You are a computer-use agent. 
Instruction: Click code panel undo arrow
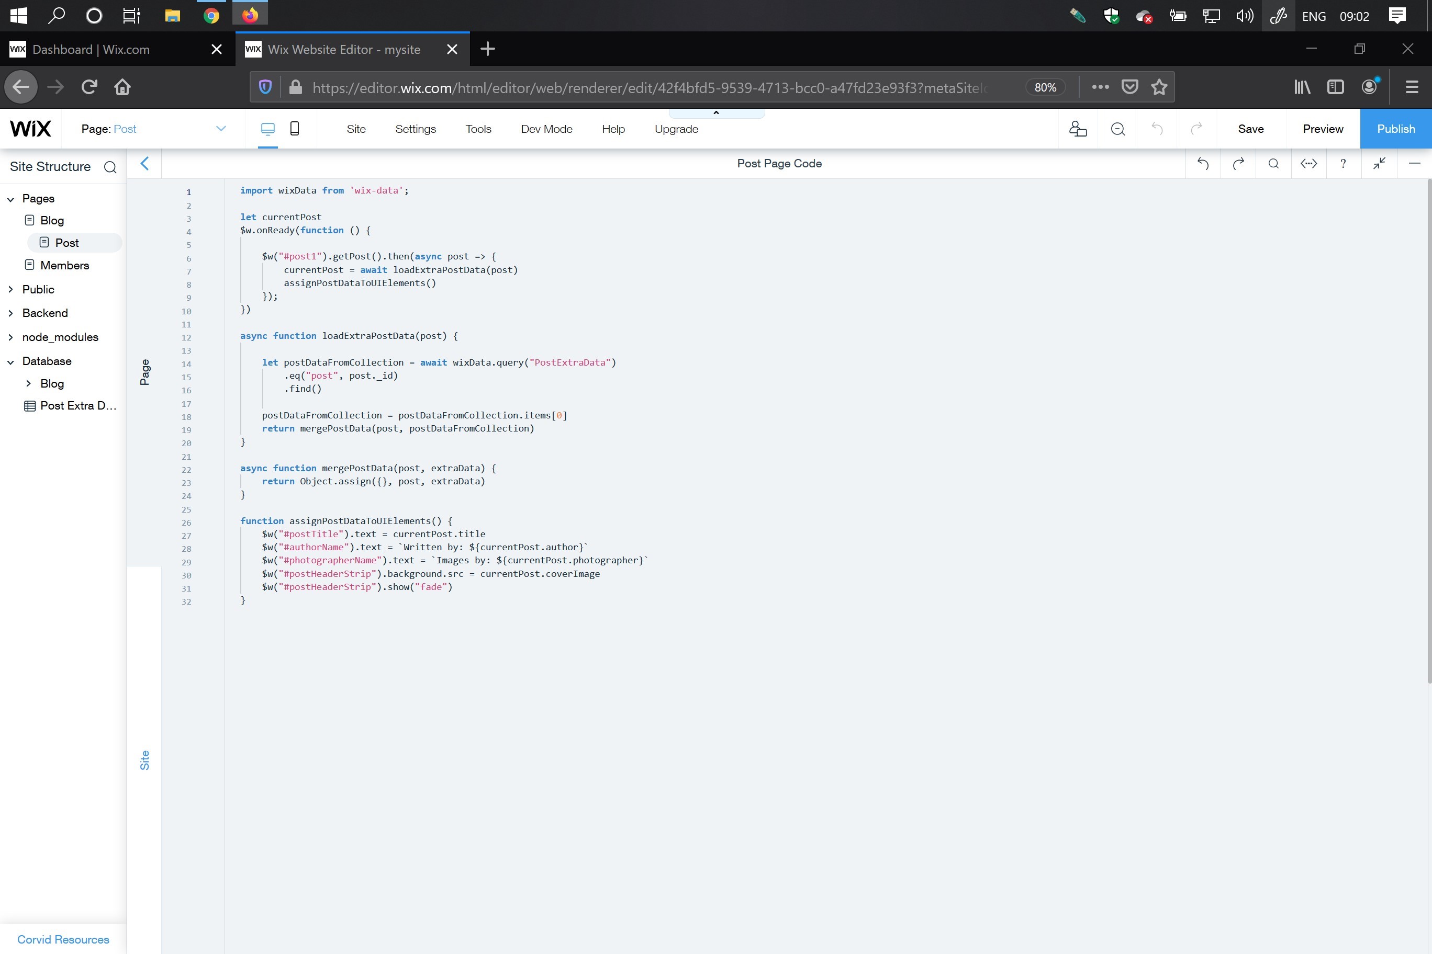point(1202,163)
